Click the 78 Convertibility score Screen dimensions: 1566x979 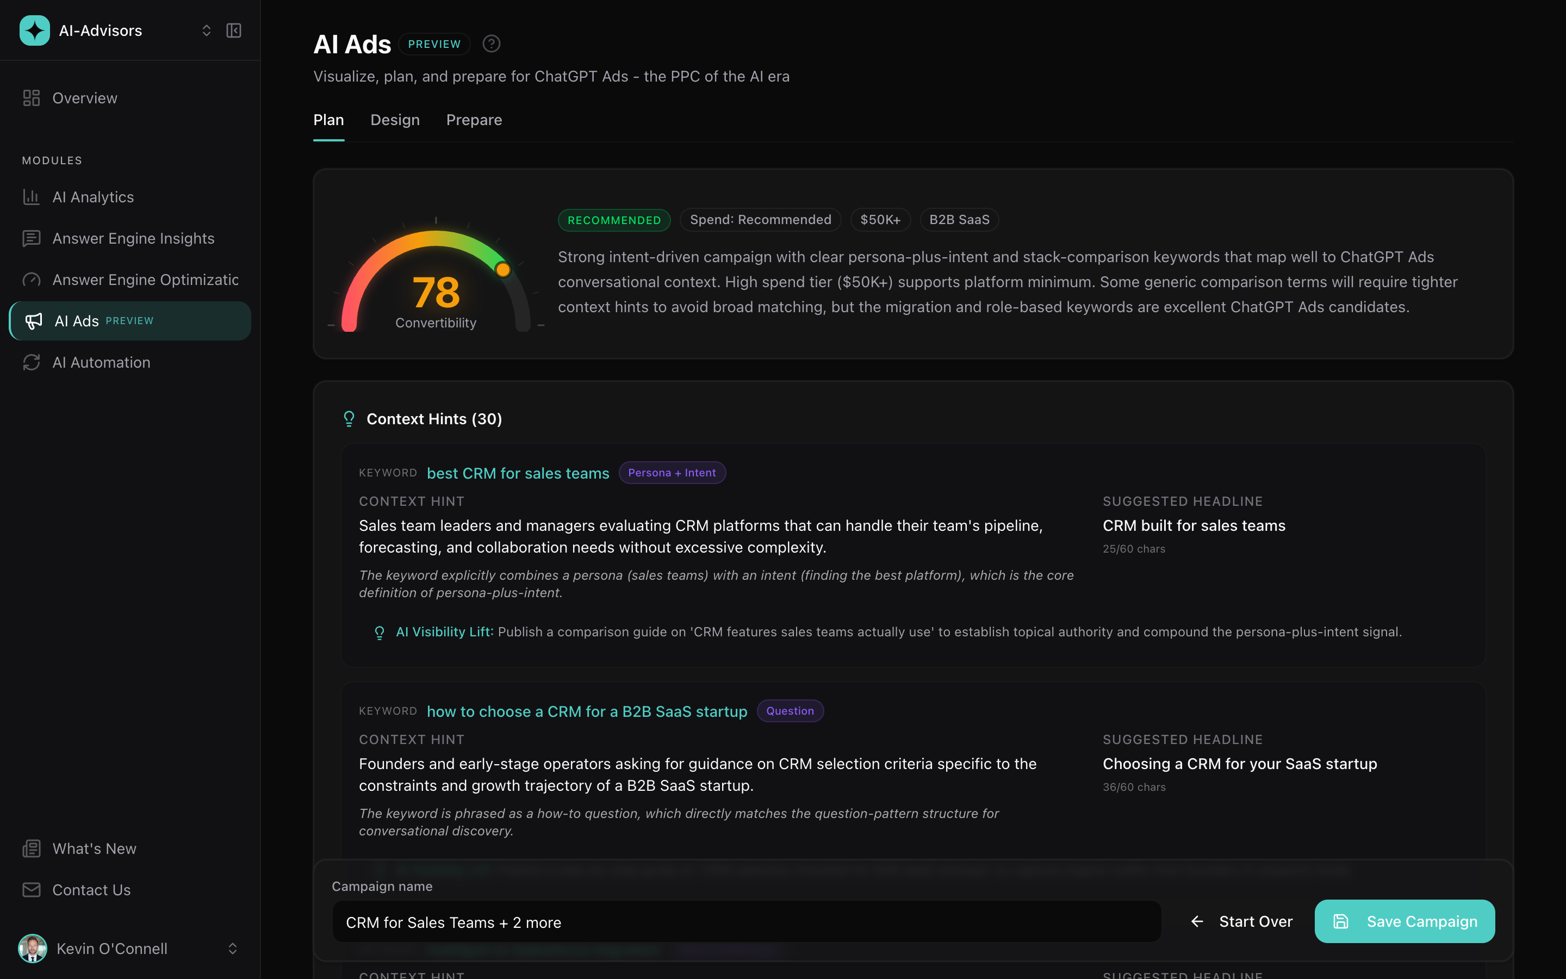[436, 293]
